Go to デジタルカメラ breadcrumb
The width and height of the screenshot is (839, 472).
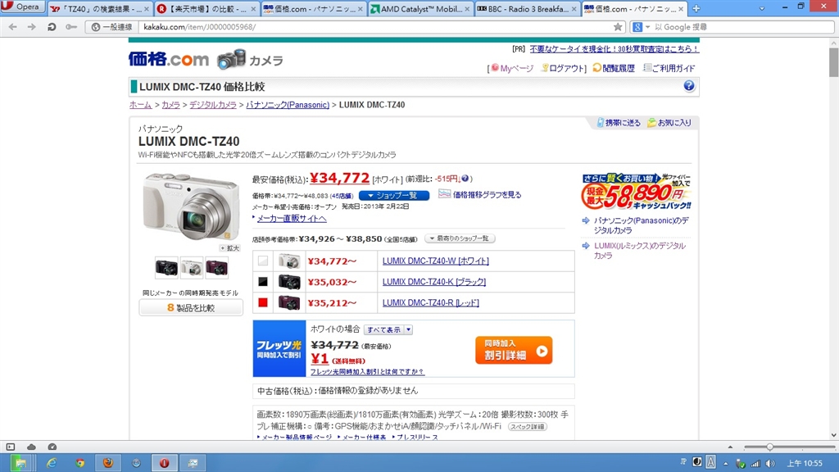click(x=213, y=105)
